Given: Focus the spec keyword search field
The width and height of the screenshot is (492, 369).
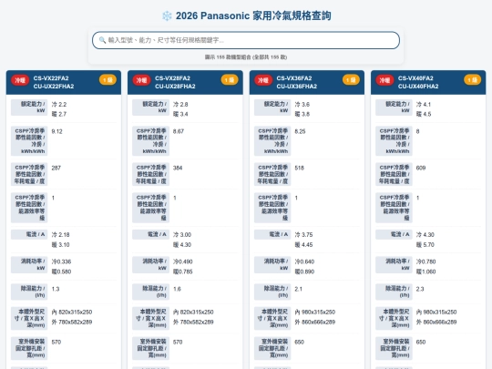Looking at the screenshot, I should (246, 40).
